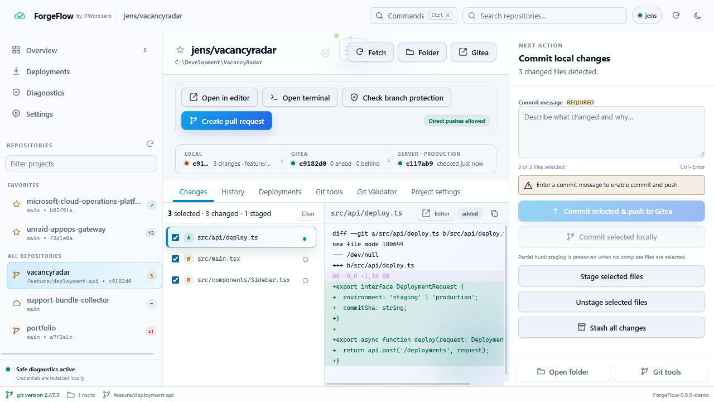The height and width of the screenshot is (402, 714).
Task: Toggle checkbox for src/main.tsx
Action: pyautogui.click(x=176, y=259)
